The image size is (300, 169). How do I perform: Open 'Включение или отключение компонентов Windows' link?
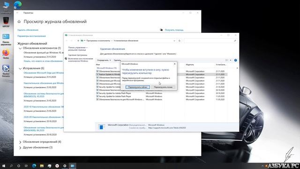(x=80, y=60)
